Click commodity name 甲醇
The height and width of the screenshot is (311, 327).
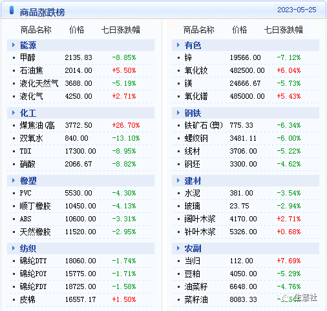click(x=27, y=57)
